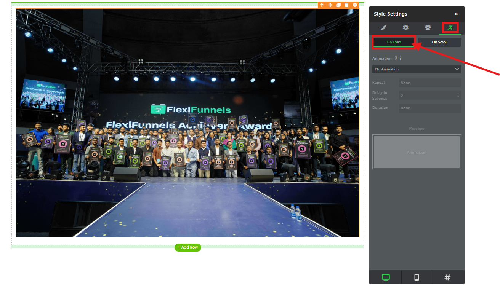Select the On Load animation trigger

(394, 42)
